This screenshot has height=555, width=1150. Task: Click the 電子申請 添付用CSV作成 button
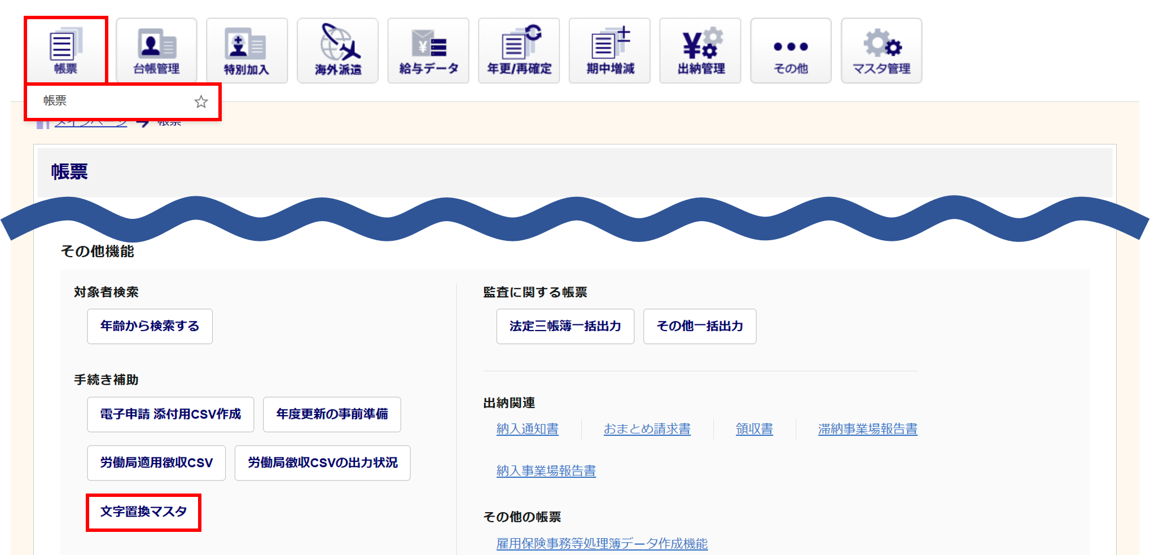(170, 415)
